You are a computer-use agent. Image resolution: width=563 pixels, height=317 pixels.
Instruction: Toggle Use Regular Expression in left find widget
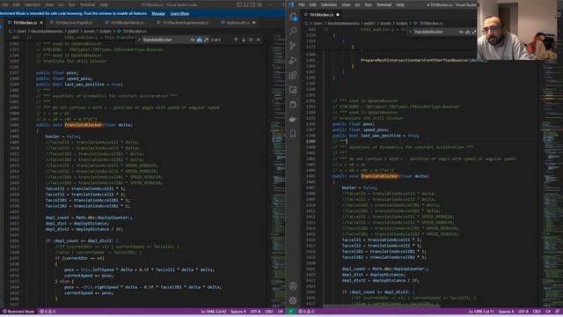click(x=206, y=40)
